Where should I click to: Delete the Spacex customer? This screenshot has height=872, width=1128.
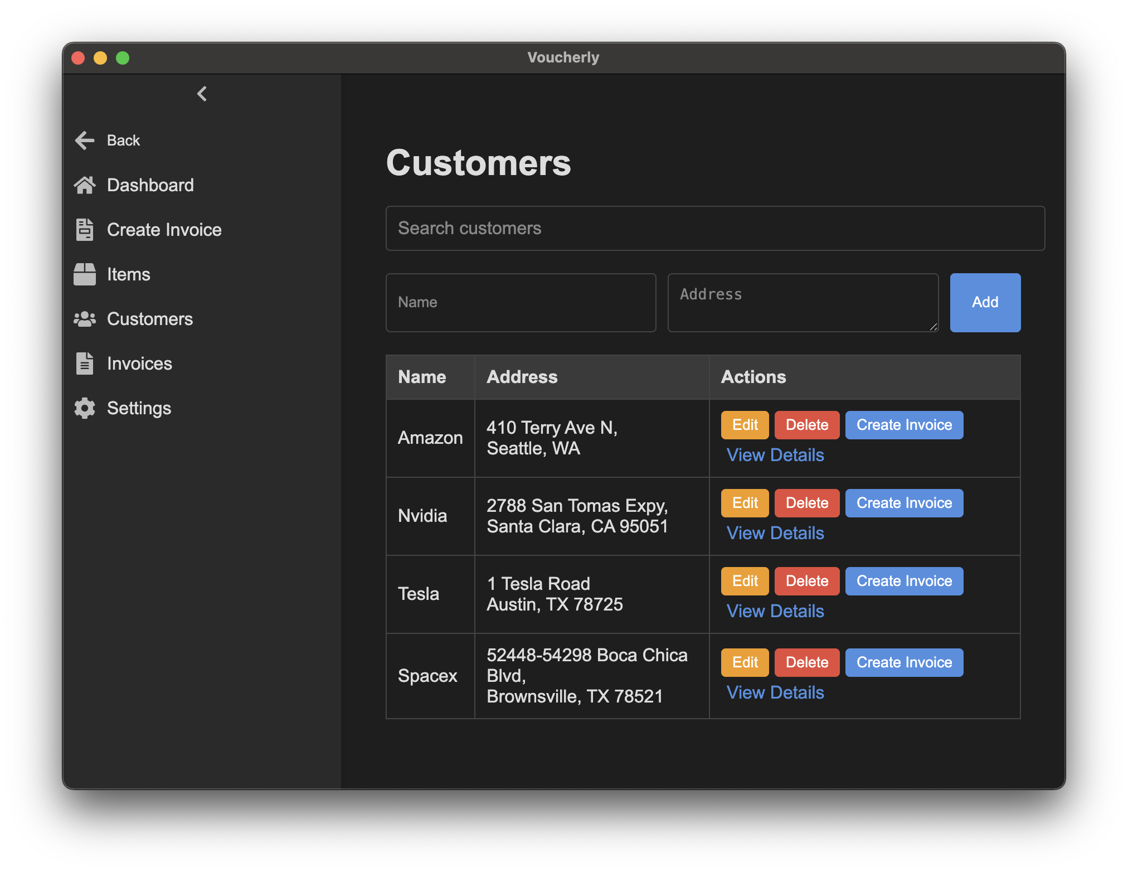pyautogui.click(x=807, y=663)
